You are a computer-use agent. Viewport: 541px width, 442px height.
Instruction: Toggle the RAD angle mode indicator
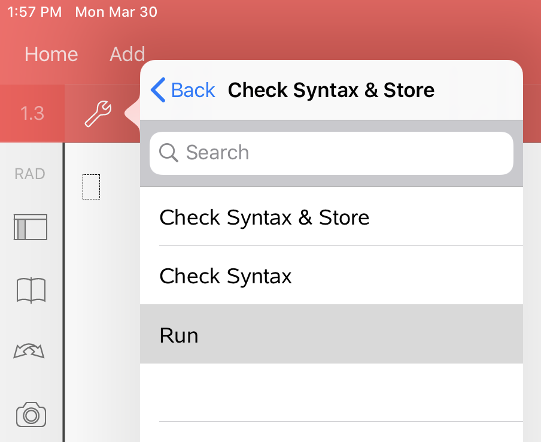pyautogui.click(x=30, y=174)
